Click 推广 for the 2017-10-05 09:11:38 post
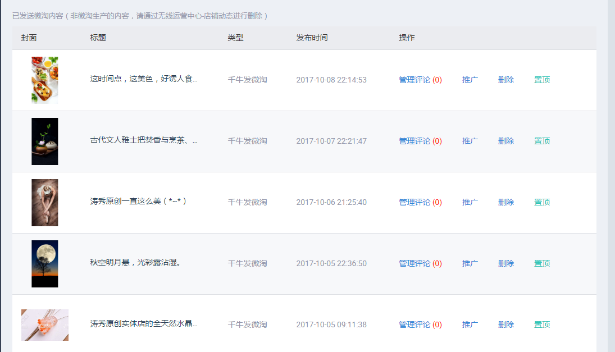The width and height of the screenshot is (615, 352). click(470, 324)
